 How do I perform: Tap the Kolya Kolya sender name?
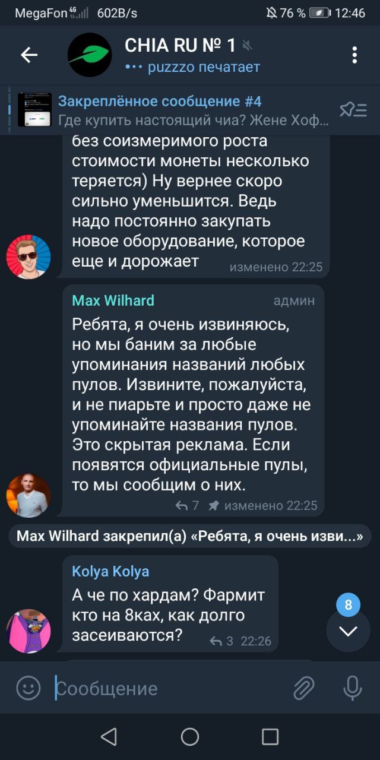coord(110,571)
